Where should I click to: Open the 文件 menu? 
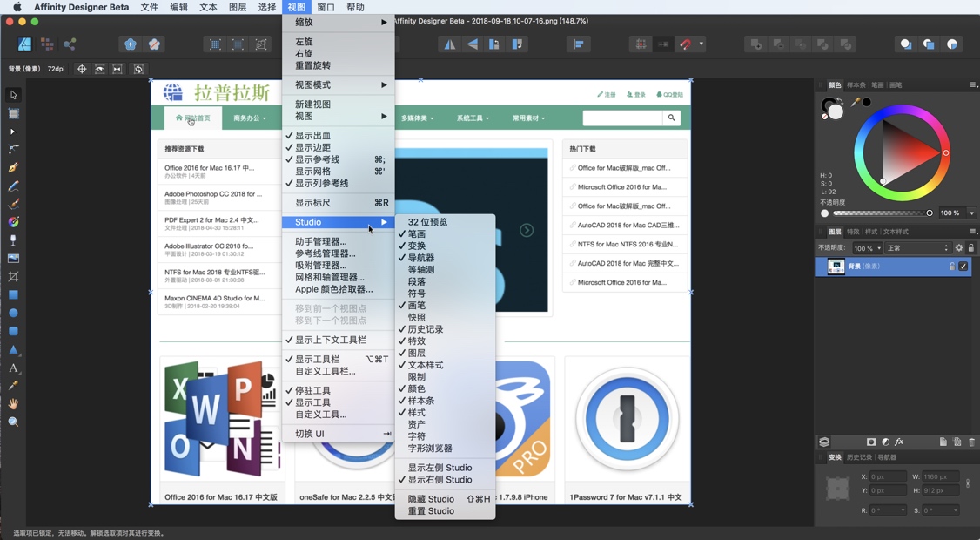(150, 7)
